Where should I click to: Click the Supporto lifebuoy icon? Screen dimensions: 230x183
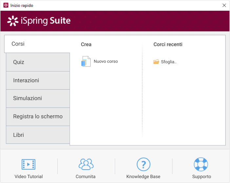pyautogui.click(x=201, y=164)
